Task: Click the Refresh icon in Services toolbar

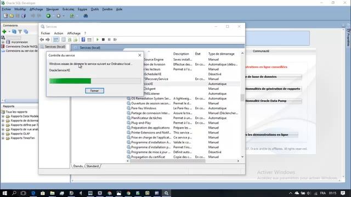Action: (70, 39)
